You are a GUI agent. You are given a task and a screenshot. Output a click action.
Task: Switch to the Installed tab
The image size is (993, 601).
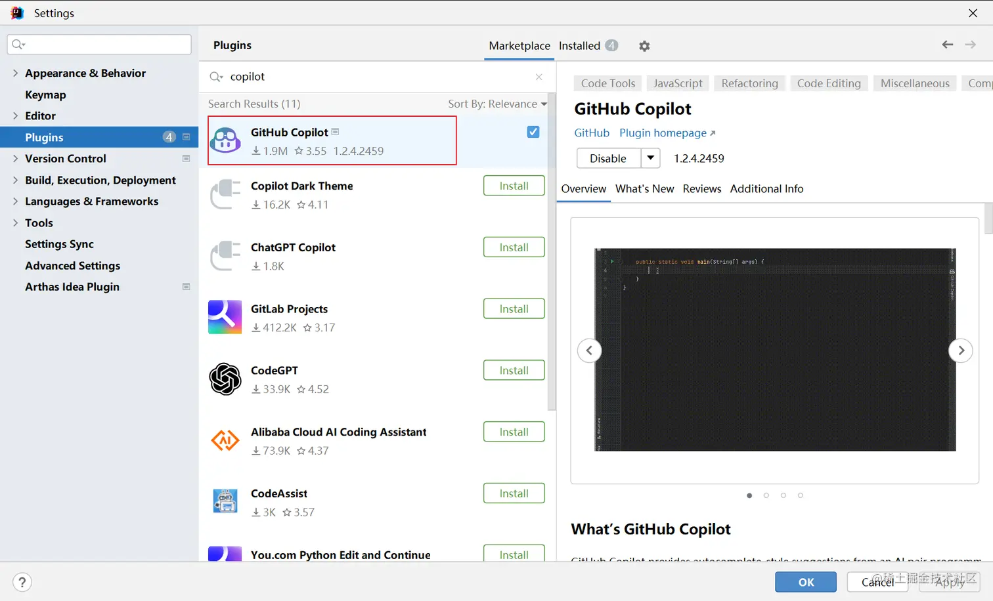(581, 45)
